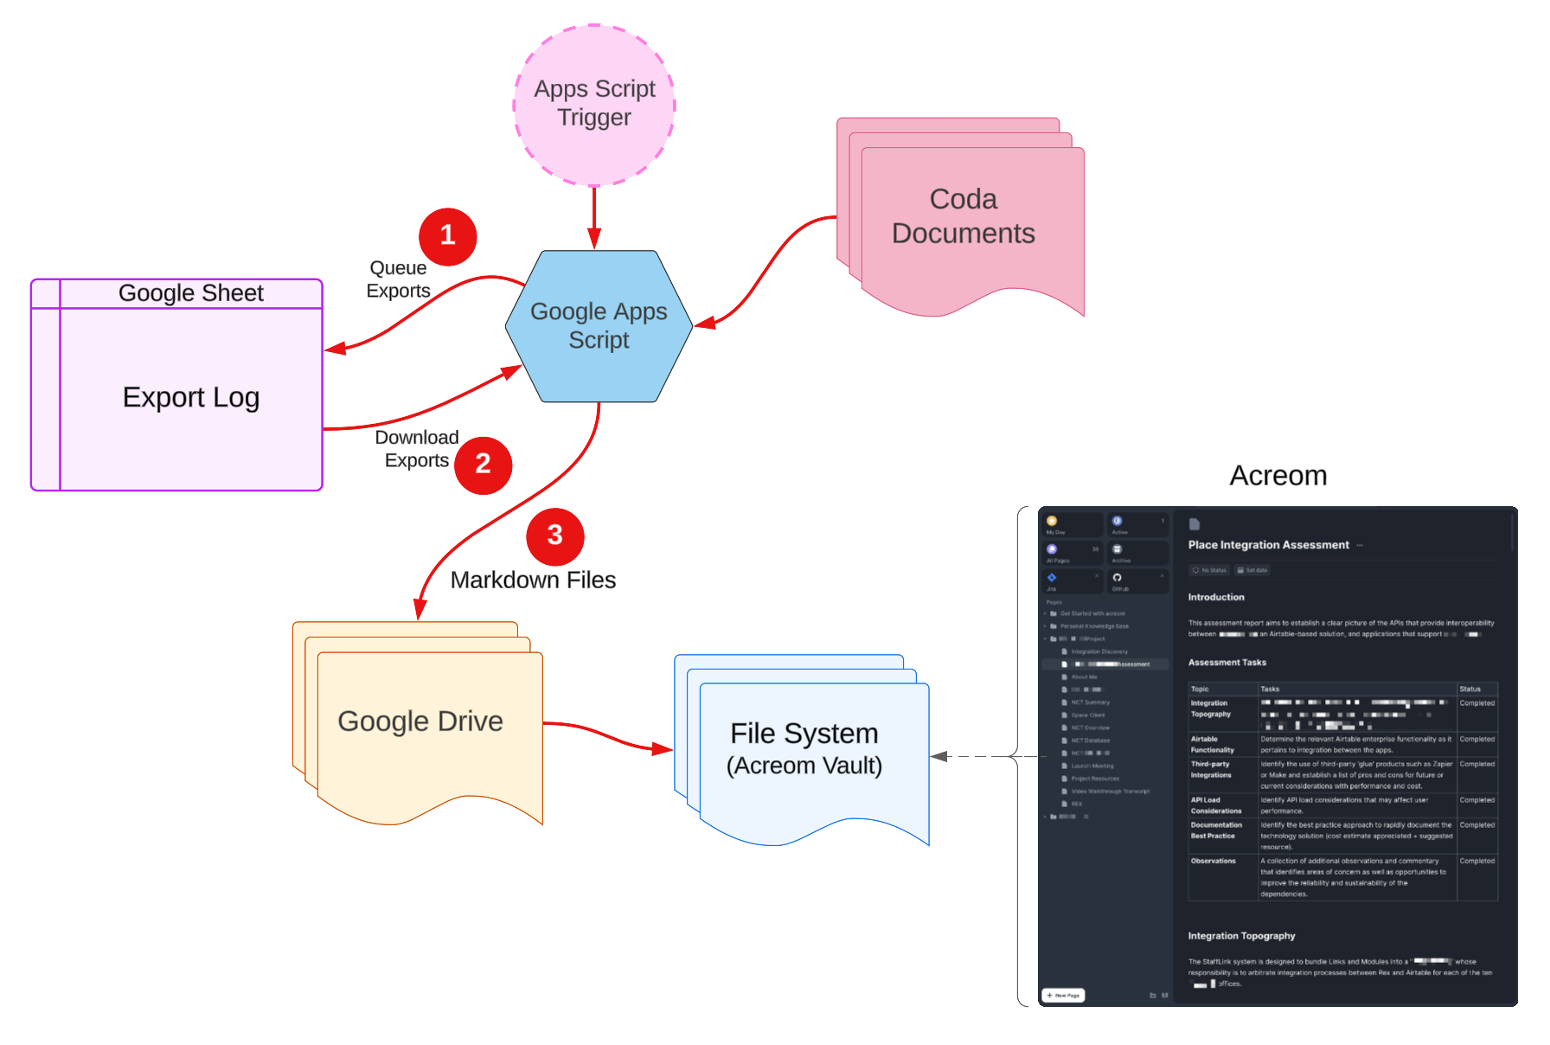Select the highlighted Assessment page

pyautogui.click(x=1107, y=664)
